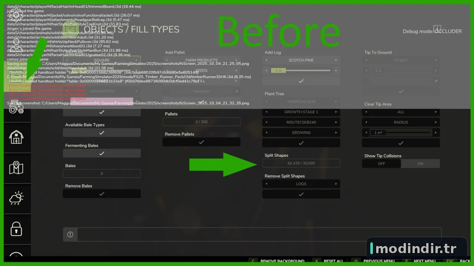This screenshot has width=474, height=266.
Task: Go to PREVIOUS MENU in bottom bar
Action: point(379,261)
